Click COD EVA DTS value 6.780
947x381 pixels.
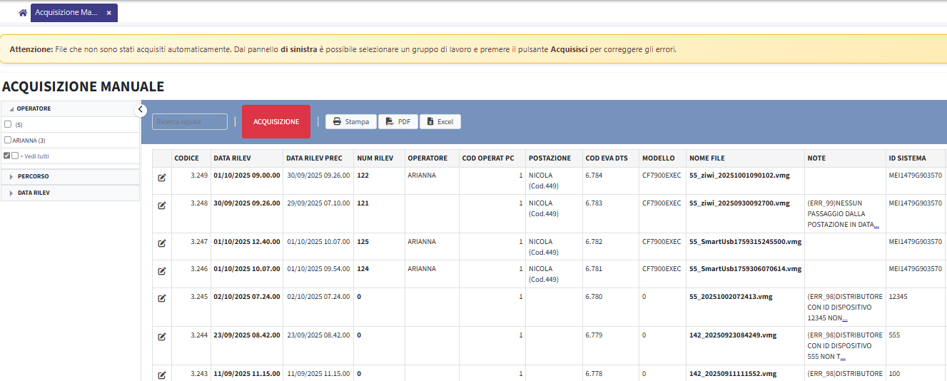[594, 296]
